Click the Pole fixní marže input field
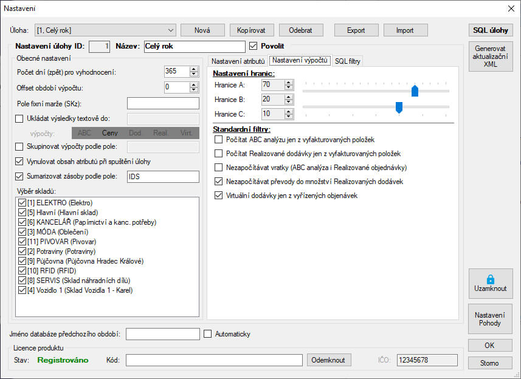Screen dimensions: 521x379 tap(163, 103)
